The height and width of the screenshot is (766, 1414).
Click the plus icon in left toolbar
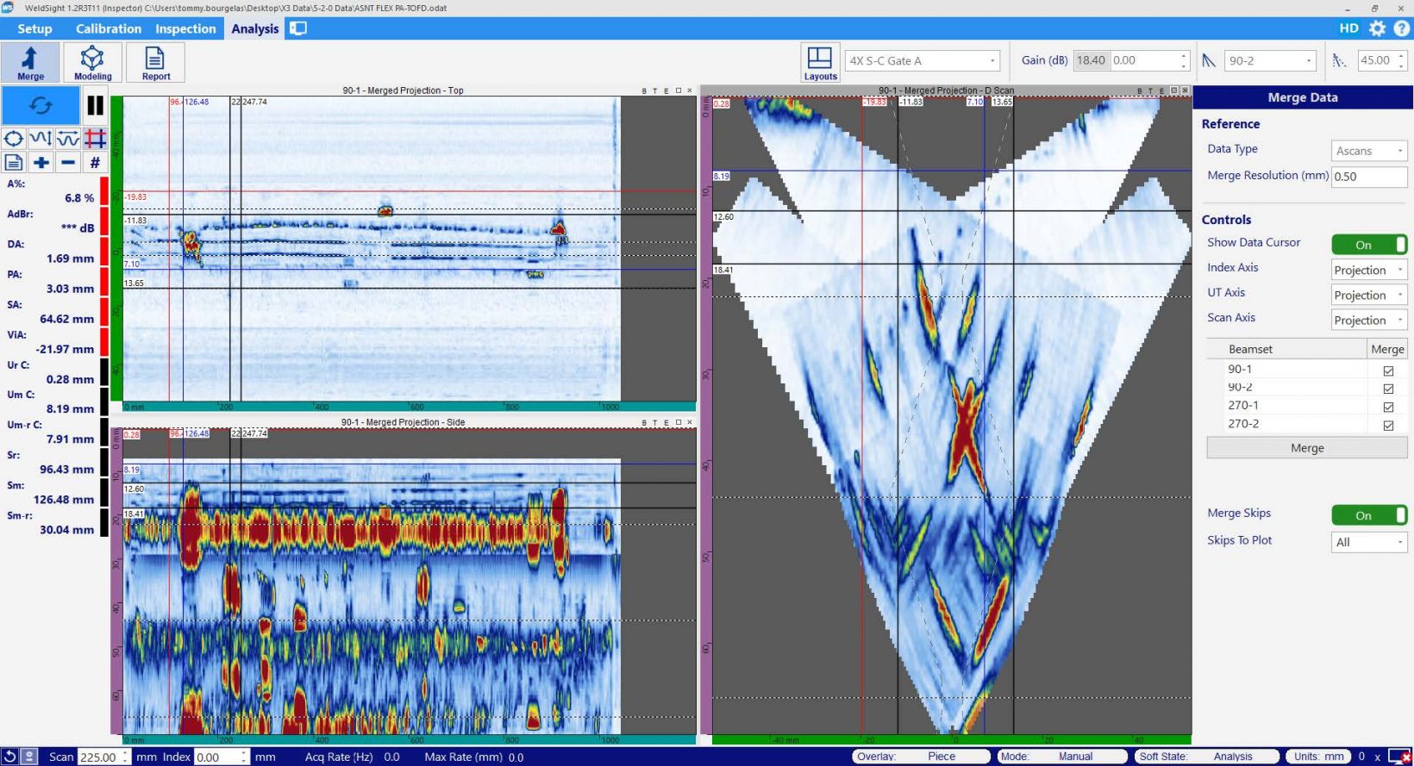coord(41,162)
